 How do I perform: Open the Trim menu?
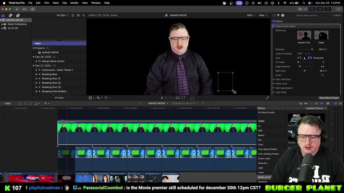46,3
